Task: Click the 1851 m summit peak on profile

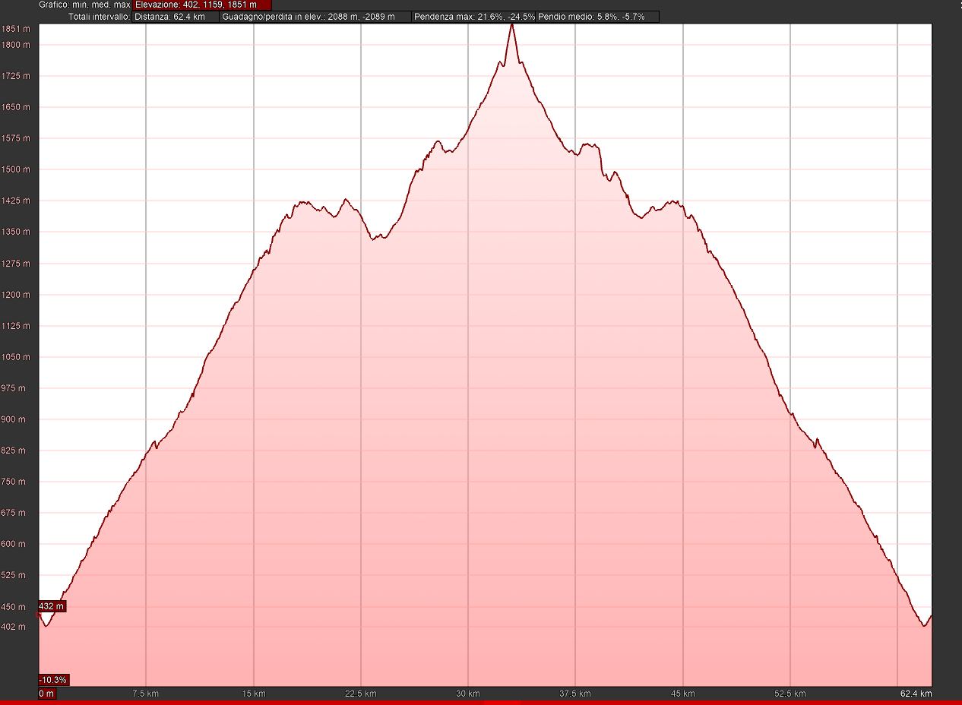Action: (511, 25)
